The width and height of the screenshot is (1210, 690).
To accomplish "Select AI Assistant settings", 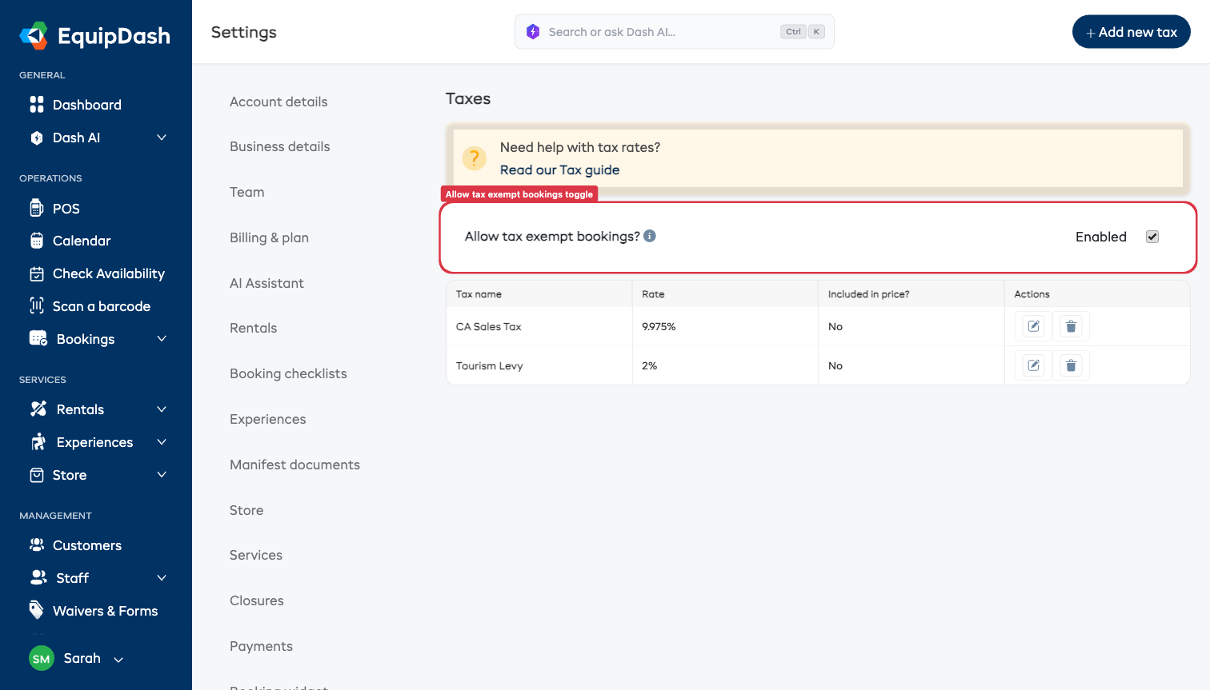I will (x=266, y=283).
